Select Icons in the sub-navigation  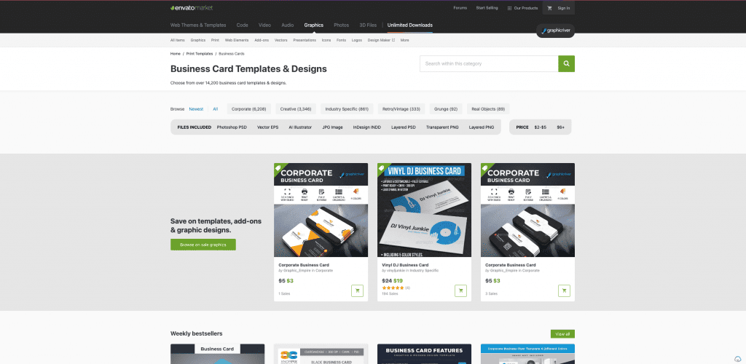(x=326, y=40)
